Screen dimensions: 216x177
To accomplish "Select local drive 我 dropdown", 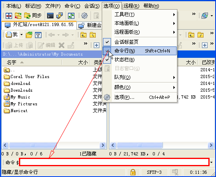I will pyautogui.click(x=14, y=34).
